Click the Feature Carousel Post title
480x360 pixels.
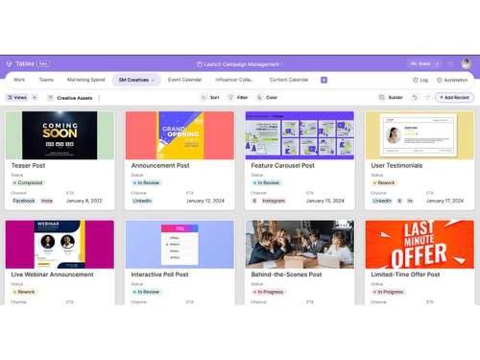(283, 165)
